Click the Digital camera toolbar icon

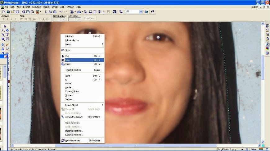(x=79, y=12)
